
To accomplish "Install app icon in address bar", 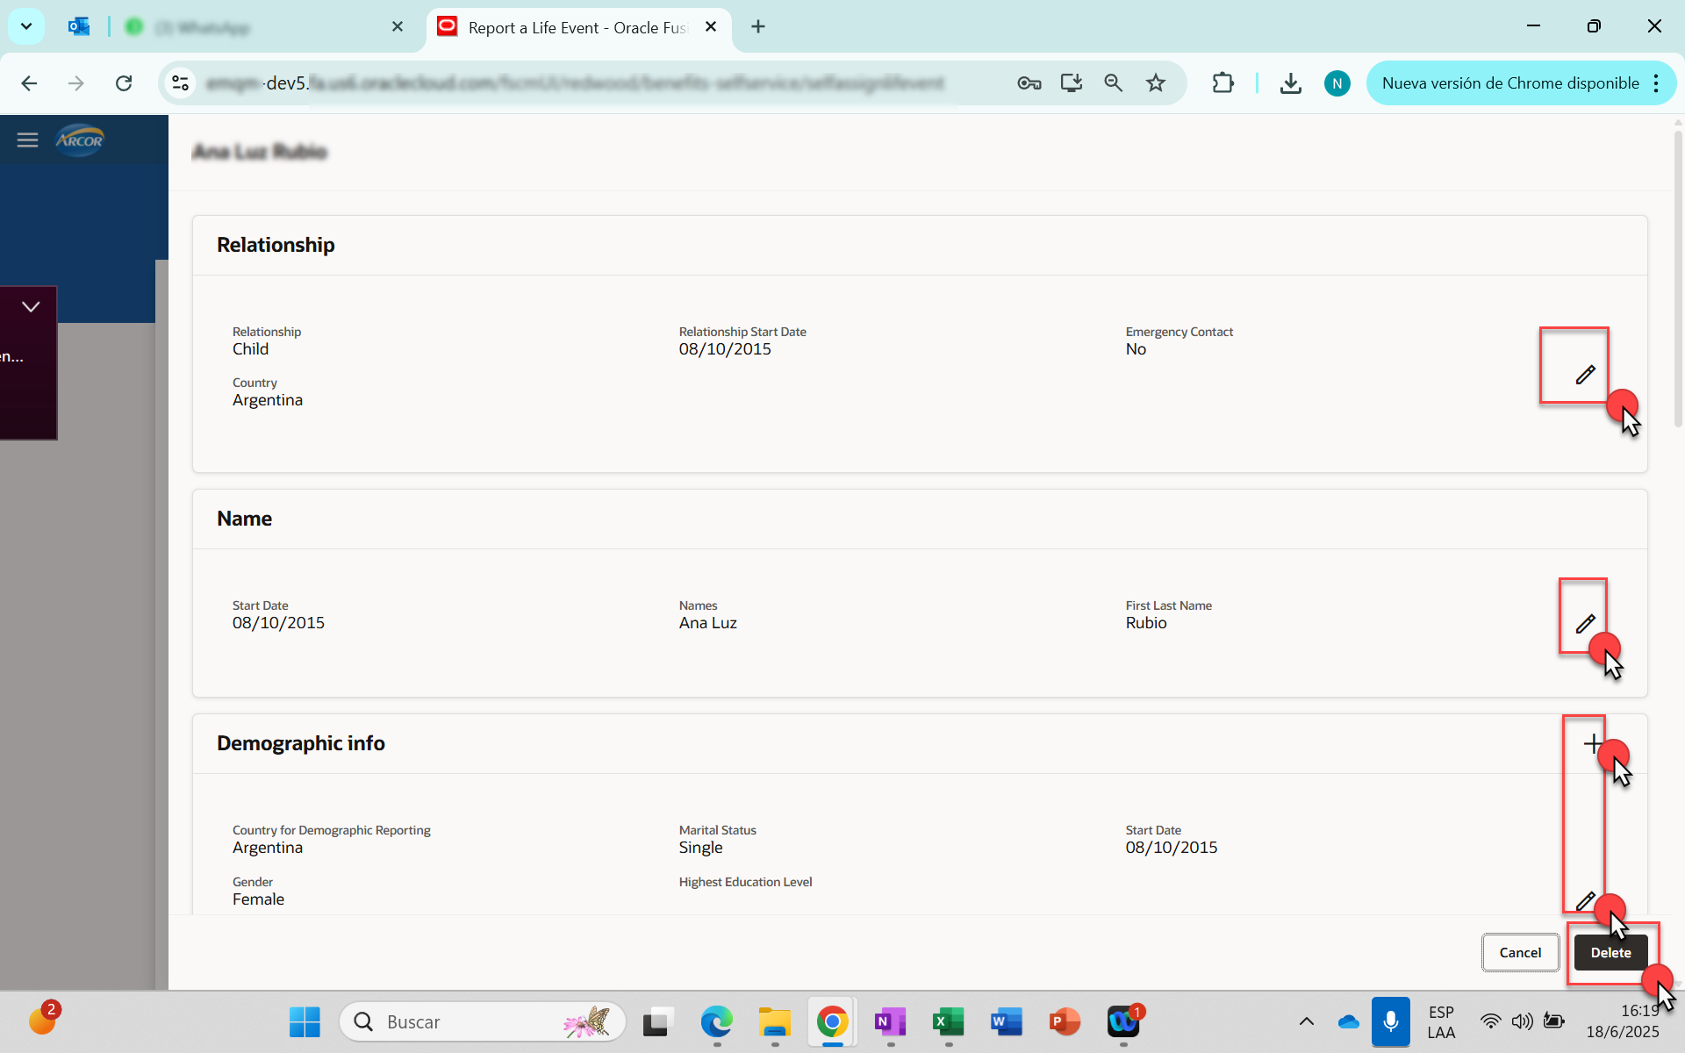I will pos(1071,83).
